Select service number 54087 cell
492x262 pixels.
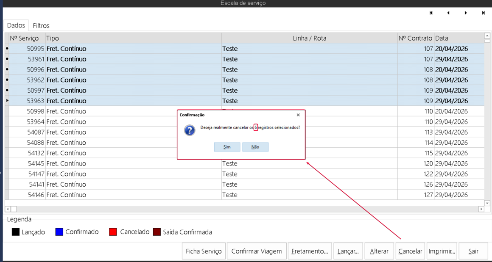pos(27,132)
